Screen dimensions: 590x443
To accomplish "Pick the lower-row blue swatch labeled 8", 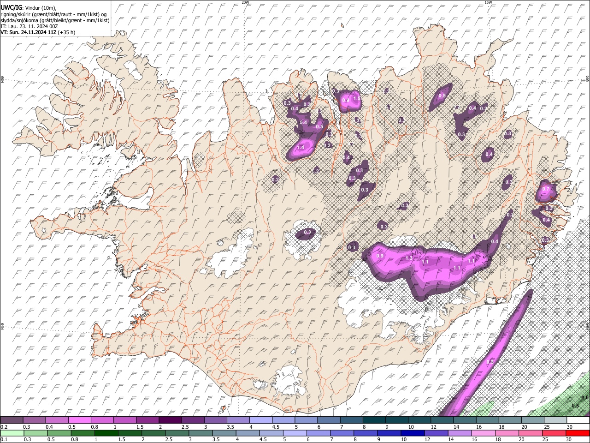I will 365,433.
